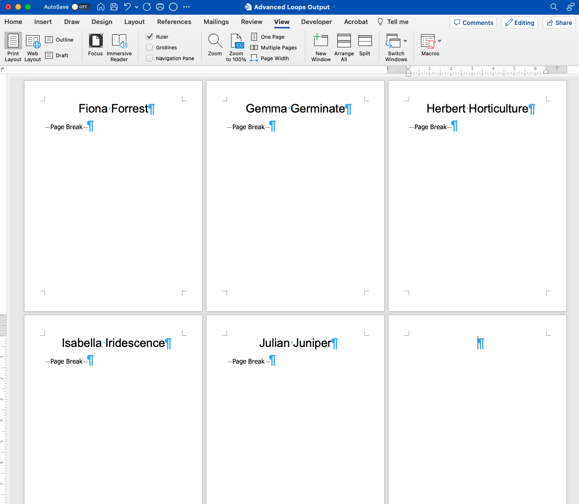Enable the Navigation Pane checkbox

click(x=150, y=58)
